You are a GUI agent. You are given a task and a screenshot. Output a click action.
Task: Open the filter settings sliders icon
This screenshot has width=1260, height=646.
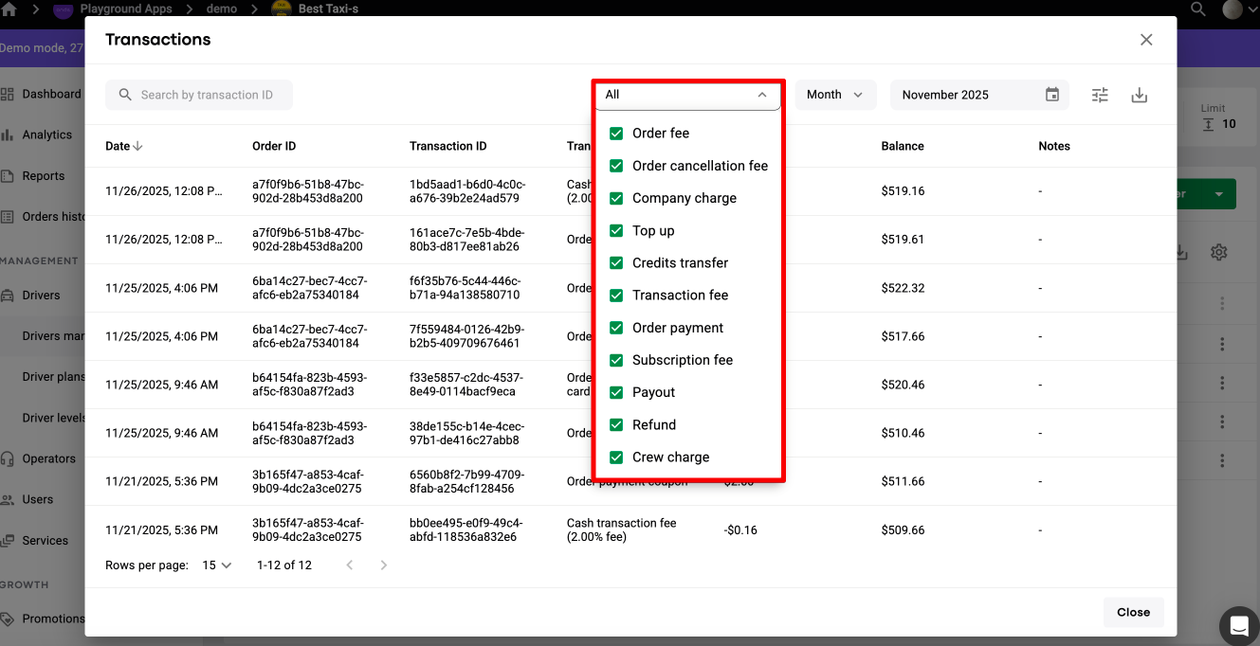point(1100,95)
